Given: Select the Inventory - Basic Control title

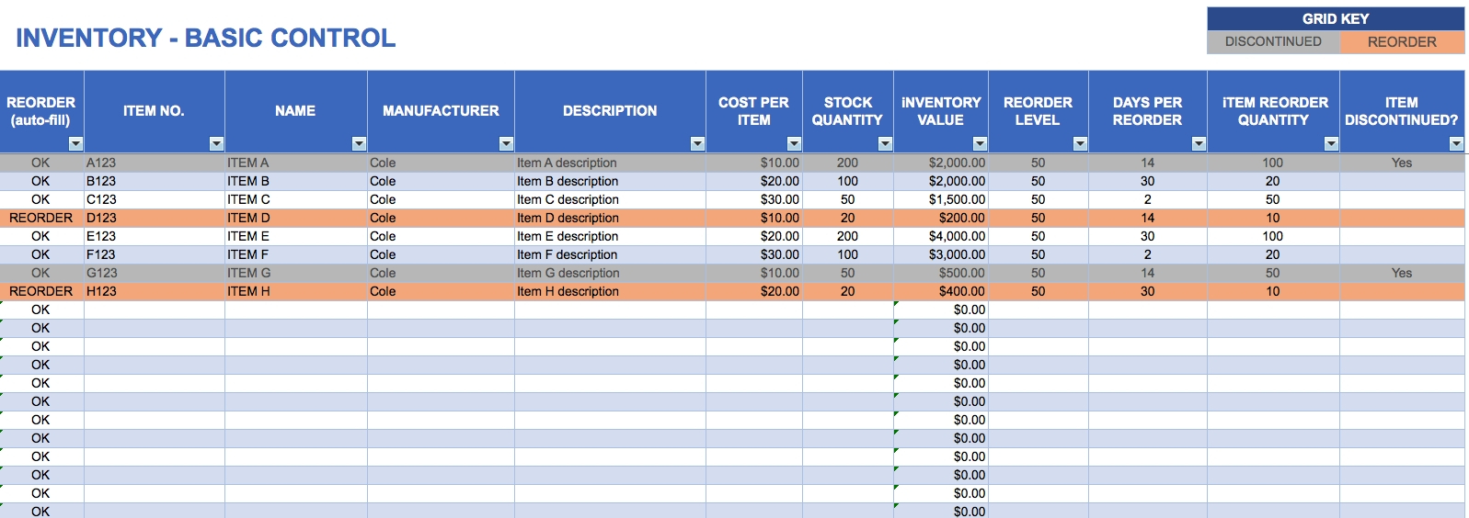Looking at the screenshot, I should tap(206, 38).
